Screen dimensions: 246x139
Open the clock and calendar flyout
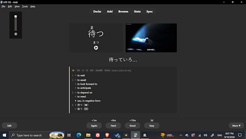pyautogui.click(x=229, y=135)
